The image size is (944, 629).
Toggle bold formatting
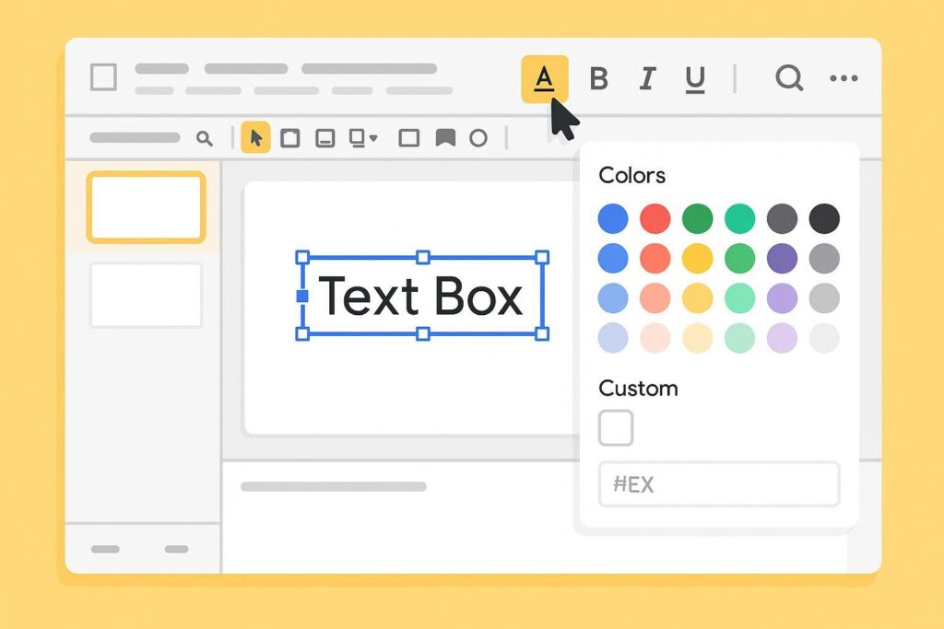[x=598, y=79]
